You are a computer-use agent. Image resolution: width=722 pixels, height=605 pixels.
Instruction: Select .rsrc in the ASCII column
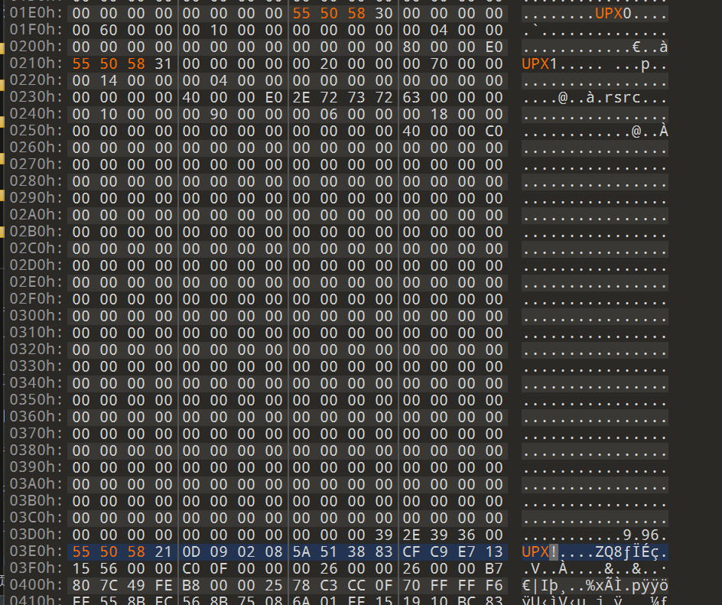coord(618,98)
